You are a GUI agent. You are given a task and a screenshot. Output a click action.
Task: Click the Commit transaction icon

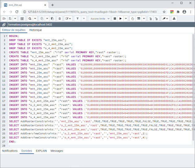(x=151, y=19)
